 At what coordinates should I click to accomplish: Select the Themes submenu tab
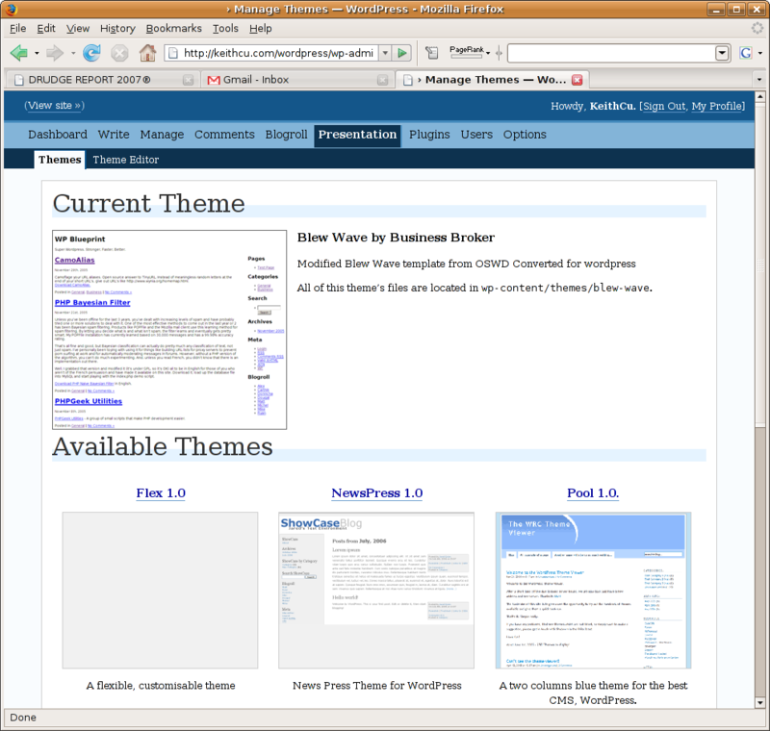click(x=60, y=160)
